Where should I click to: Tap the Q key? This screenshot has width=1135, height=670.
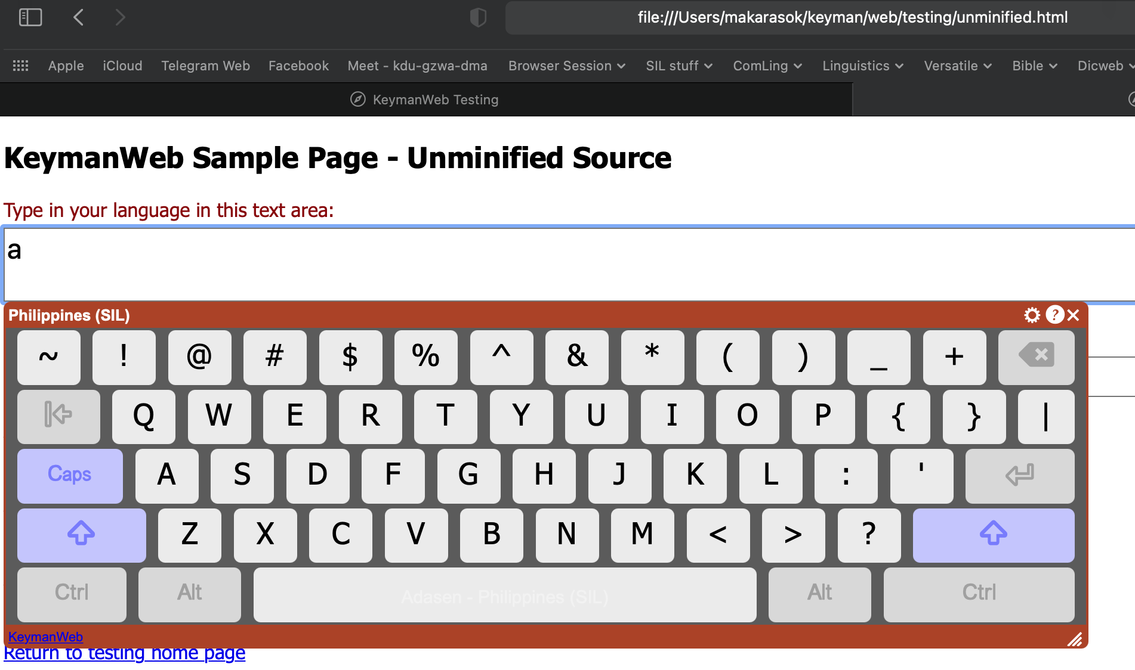pyautogui.click(x=144, y=415)
